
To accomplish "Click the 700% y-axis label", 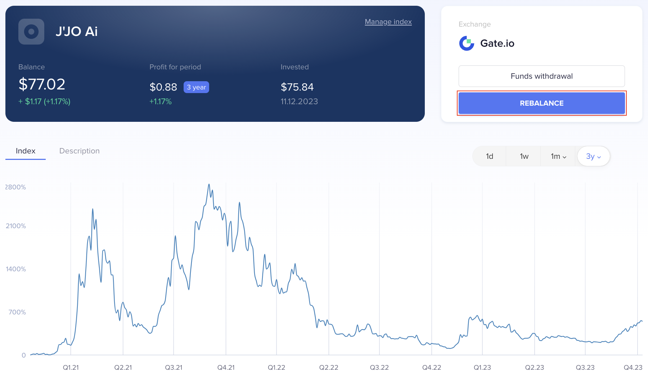I will coord(17,312).
